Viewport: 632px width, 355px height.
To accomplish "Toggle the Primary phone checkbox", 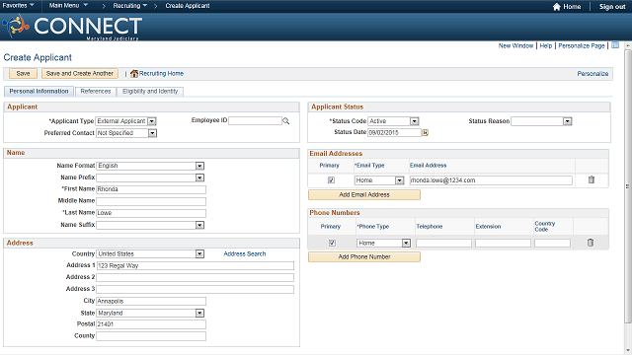I will [x=332, y=244].
